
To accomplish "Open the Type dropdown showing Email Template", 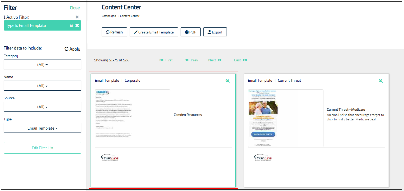I will click(42, 128).
